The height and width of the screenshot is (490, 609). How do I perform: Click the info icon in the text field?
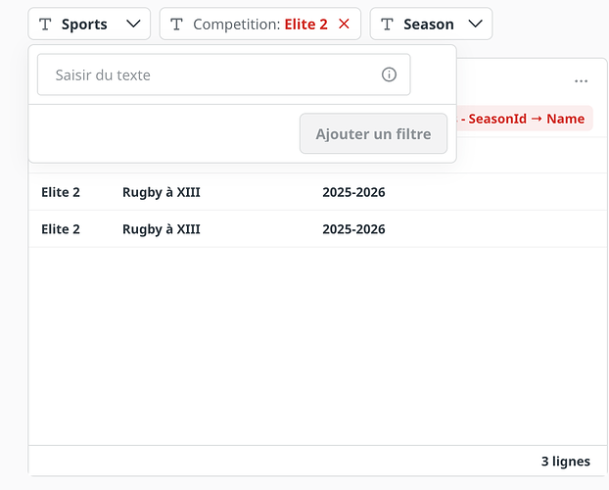[389, 74]
